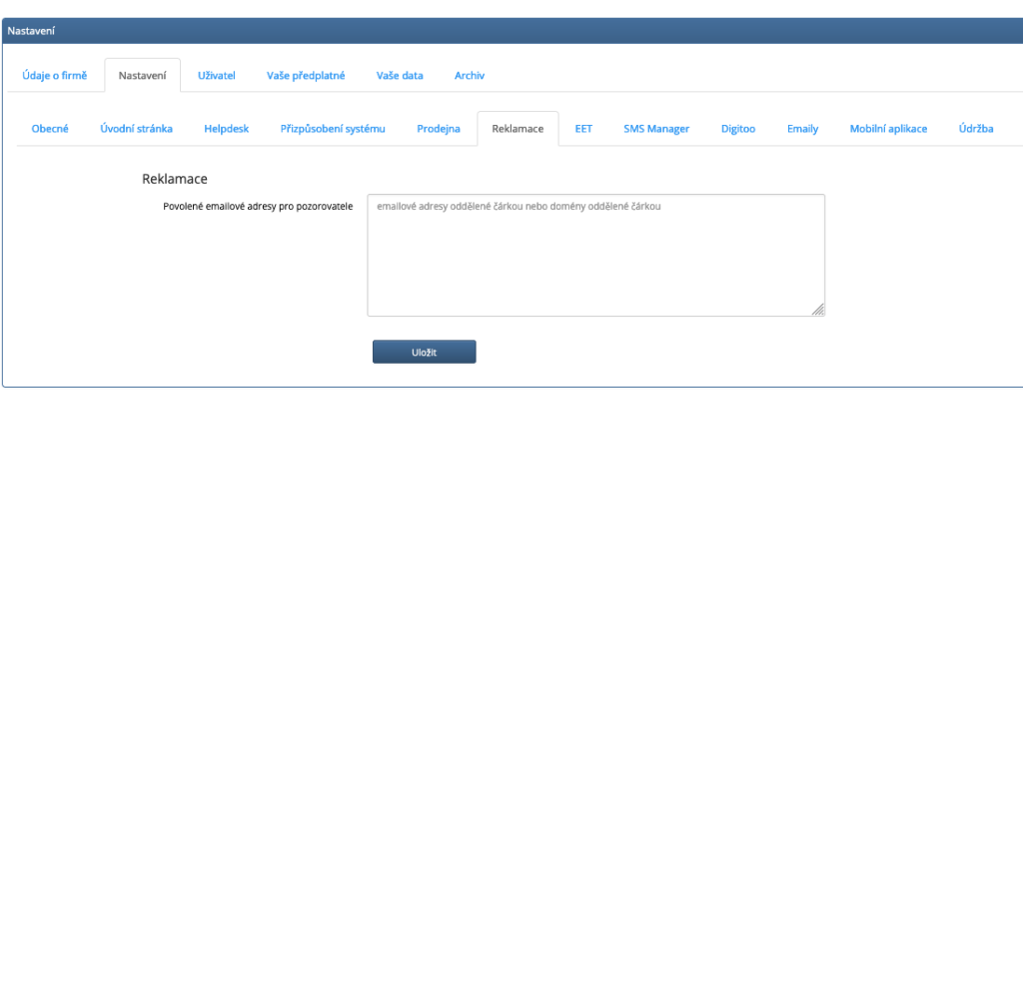Show the Emaily settings subtab

point(802,129)
